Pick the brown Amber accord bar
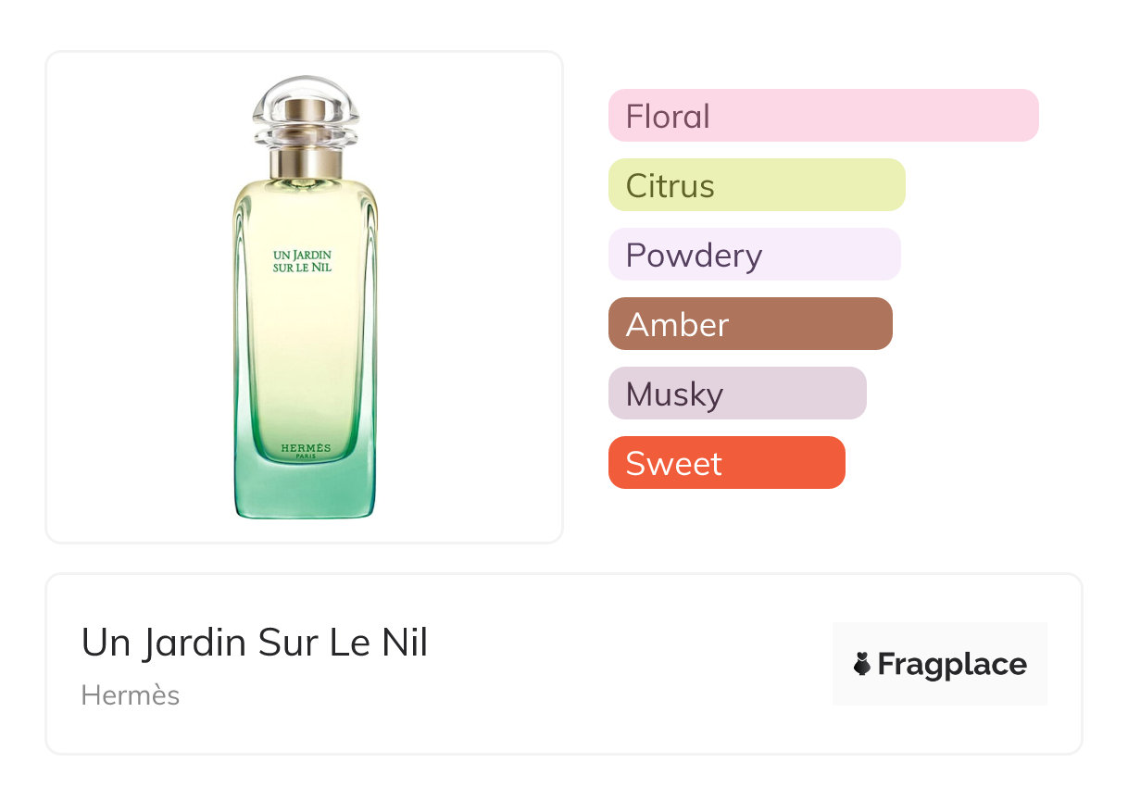Image resolution: width=1128 pixels, height=800 pixels. pyautogui.click(x=750, y=324)
